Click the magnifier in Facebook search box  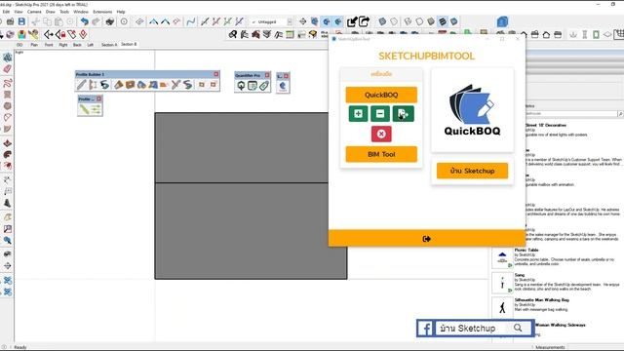[518, 328]
